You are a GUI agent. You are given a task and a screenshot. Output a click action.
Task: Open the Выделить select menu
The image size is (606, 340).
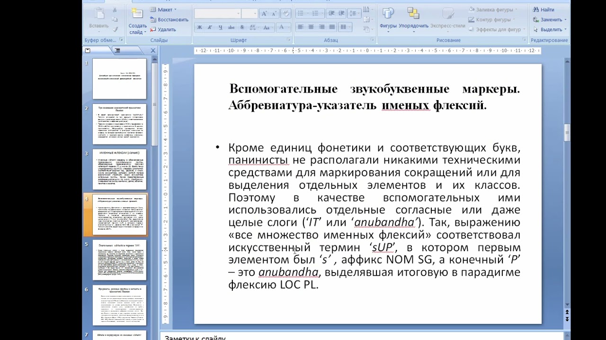(549, 29)
